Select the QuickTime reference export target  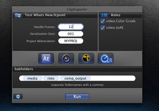(105, 59)
